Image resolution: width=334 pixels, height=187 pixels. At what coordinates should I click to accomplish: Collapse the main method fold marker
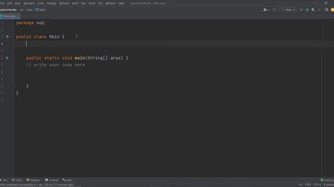(x=14, y=58)
